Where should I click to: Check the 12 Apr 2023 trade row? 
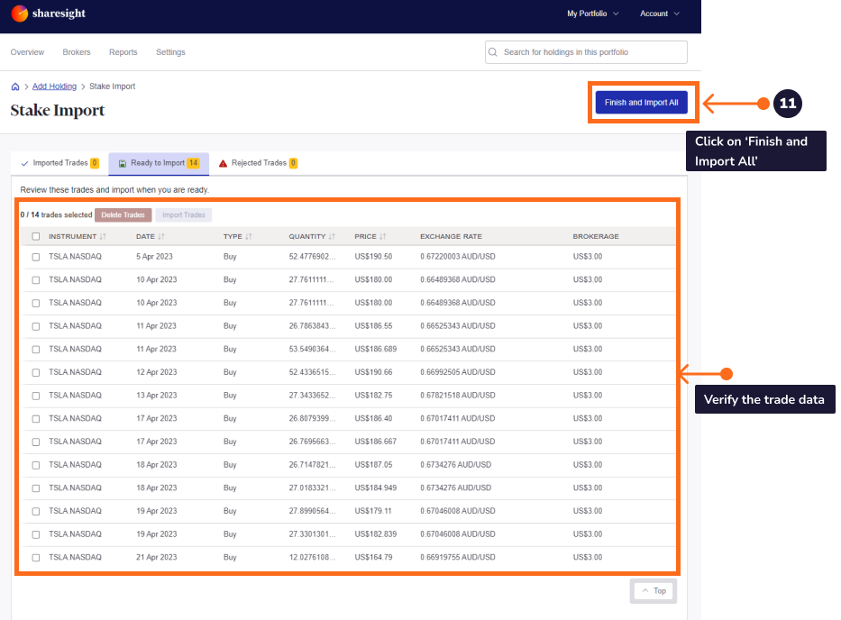click(36, 372)
